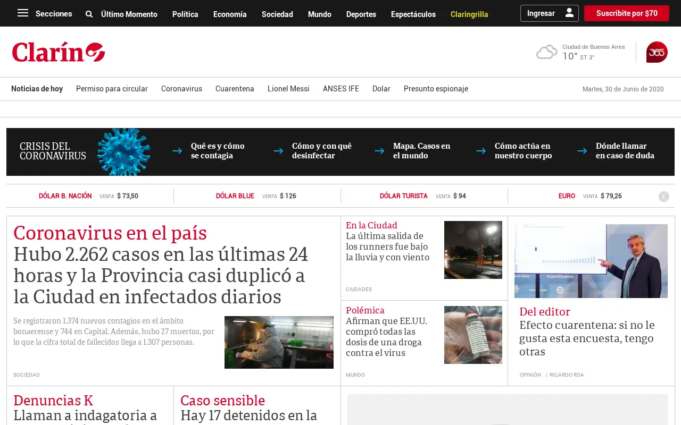
Task: Click the blue coronavirus image in banner
Action: (x=124, y=152)
